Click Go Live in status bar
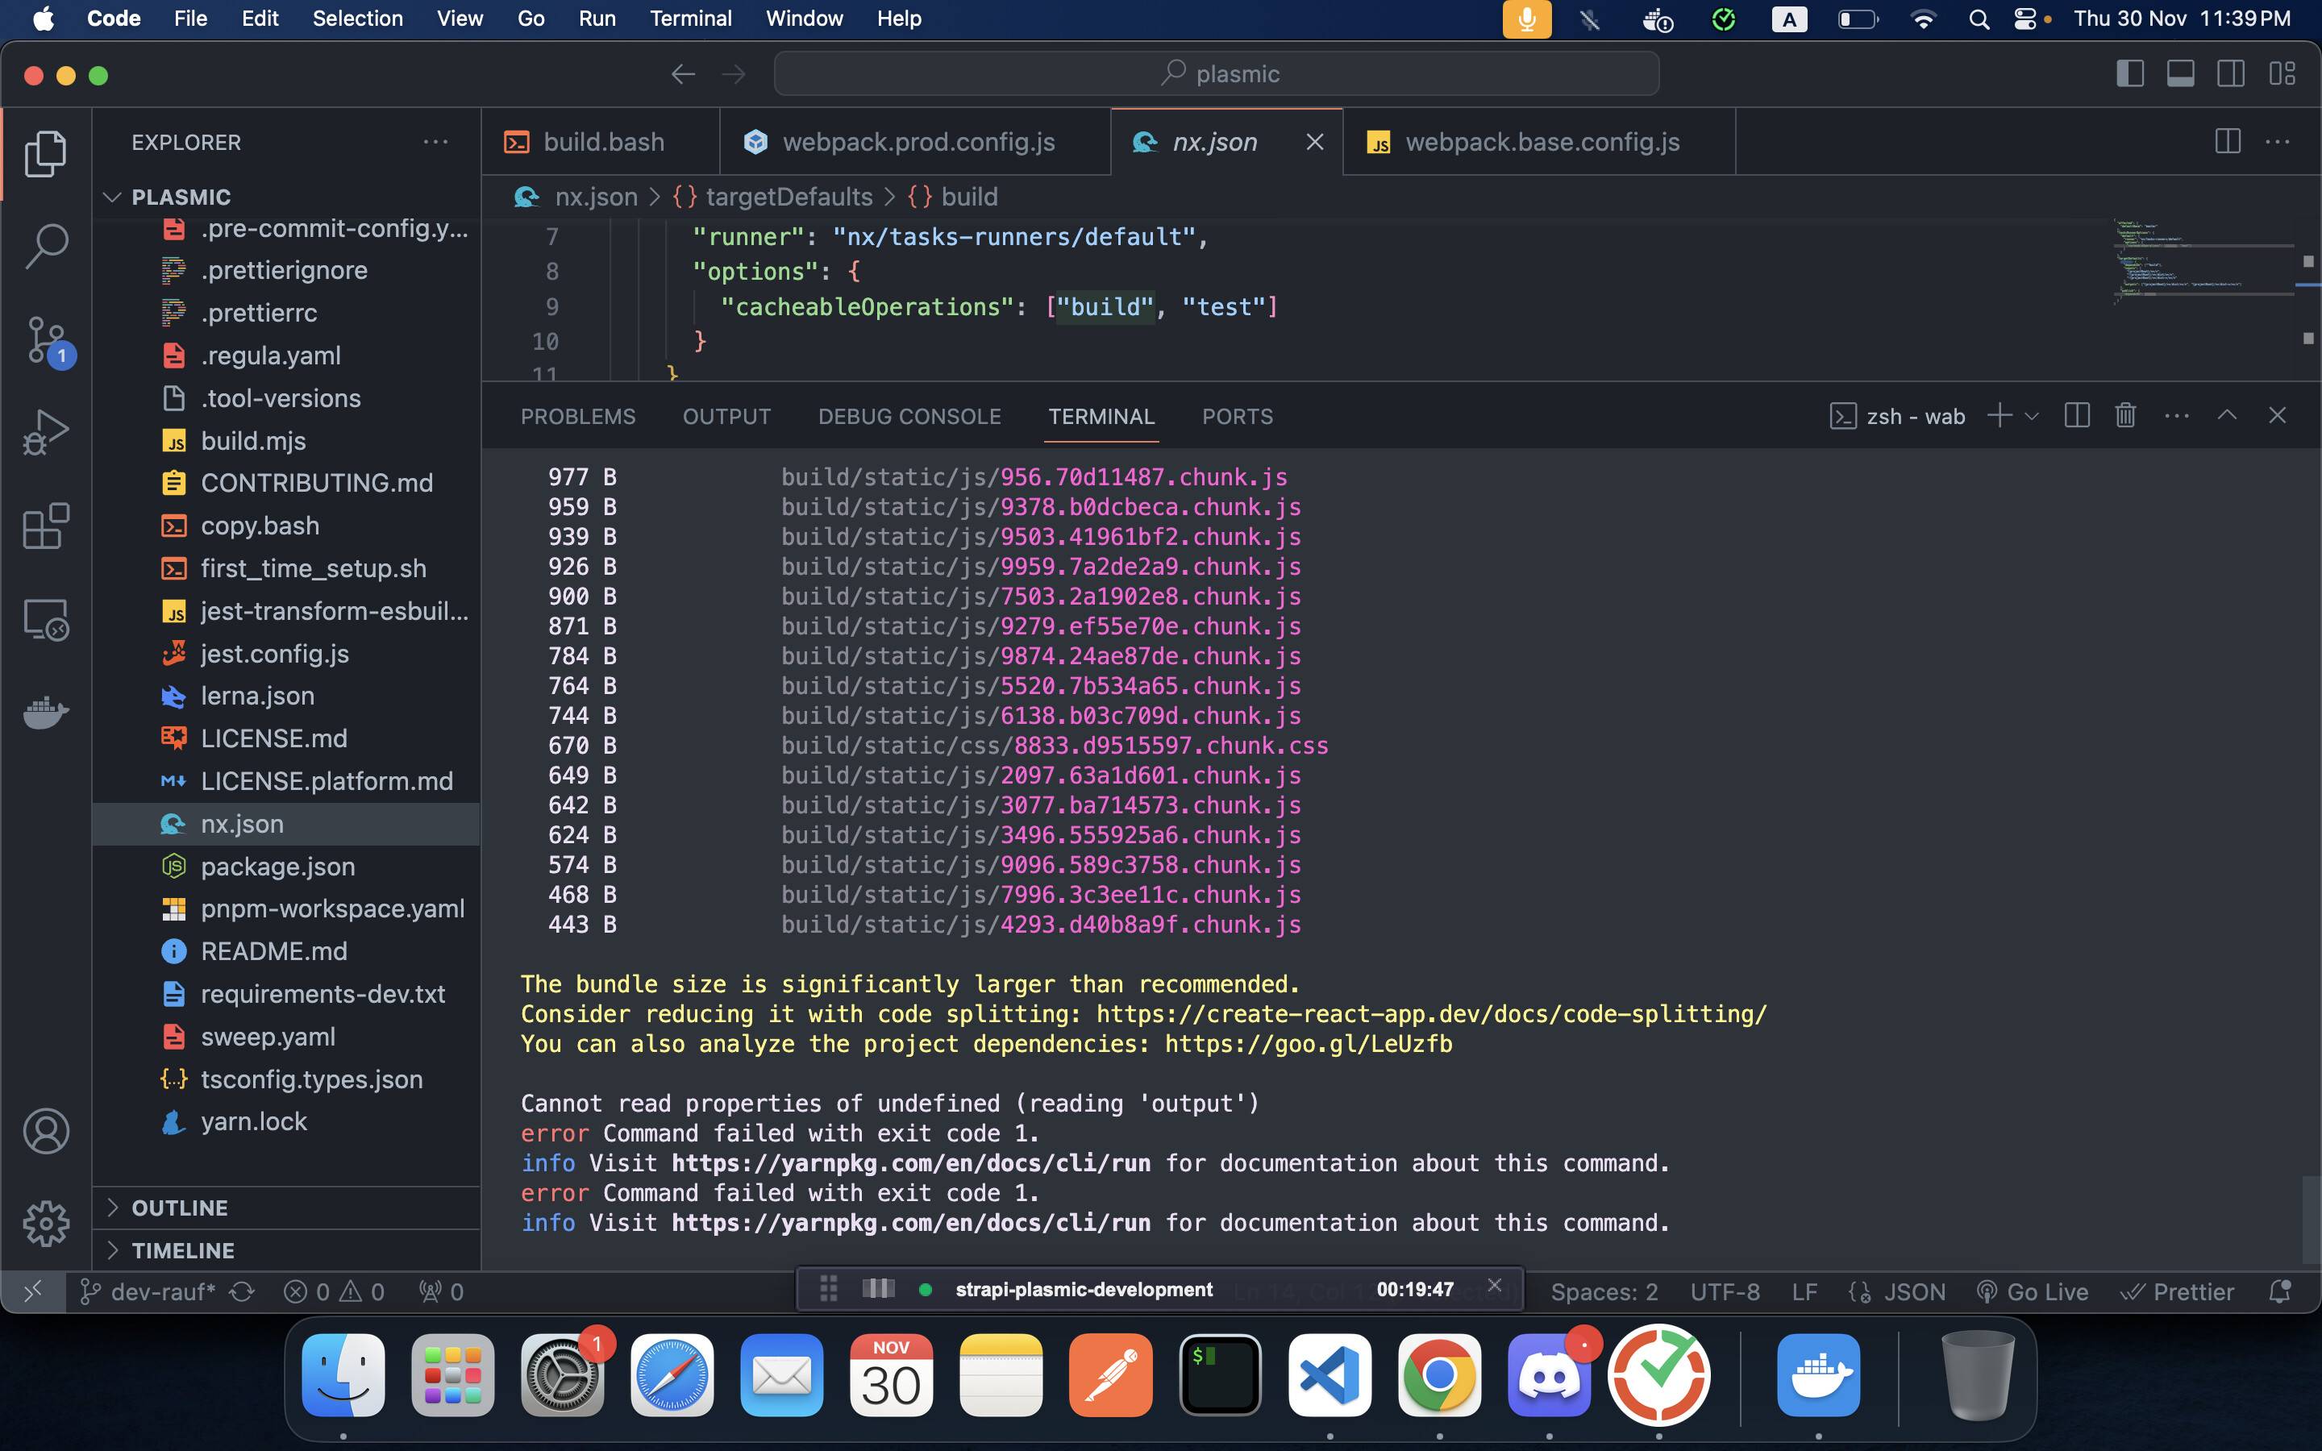Image resolution: width=2322 pixels, height=1451 pixels. pos(2033,1291)
